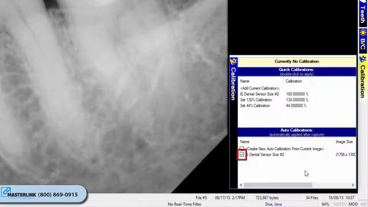Open the B/C brightness contrast tab

click(x=363, y=41)
